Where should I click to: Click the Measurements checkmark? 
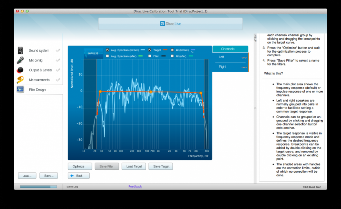coord(58,80)
